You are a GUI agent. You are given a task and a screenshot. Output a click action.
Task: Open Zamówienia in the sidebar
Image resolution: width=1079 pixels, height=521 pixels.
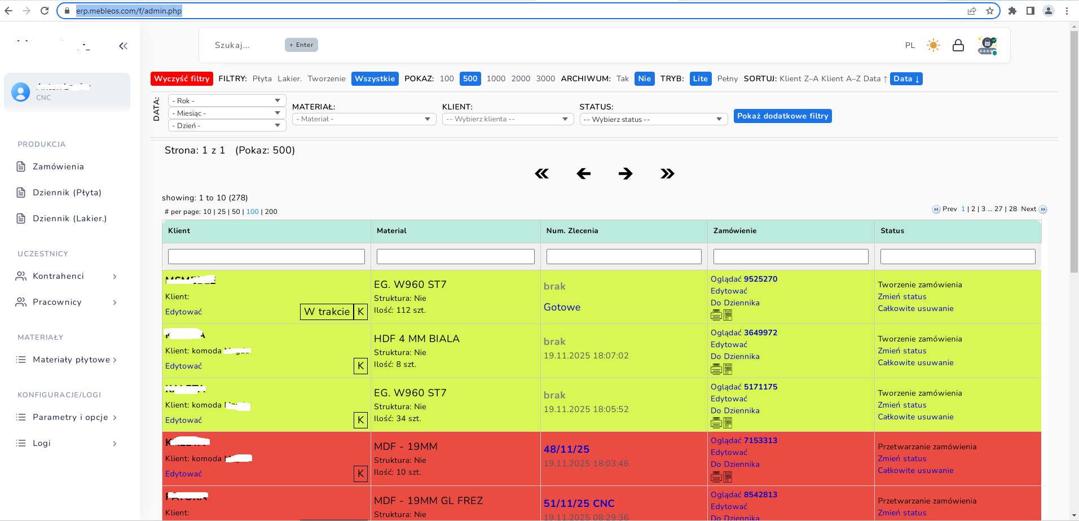pos(58,167)
